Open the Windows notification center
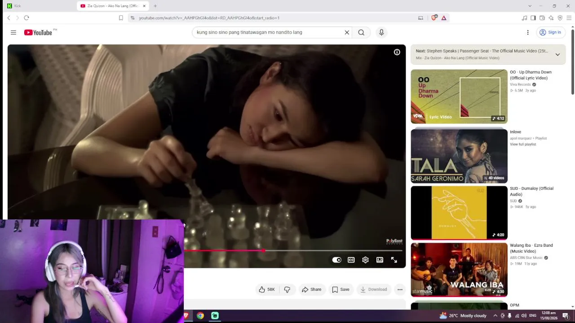The image size is (575, 323). click(566, 316)
